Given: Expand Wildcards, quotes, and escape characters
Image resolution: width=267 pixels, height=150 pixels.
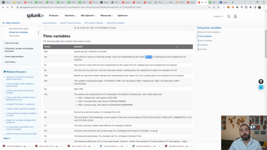Looking at the screenshot, I should (x=19, y=50).
